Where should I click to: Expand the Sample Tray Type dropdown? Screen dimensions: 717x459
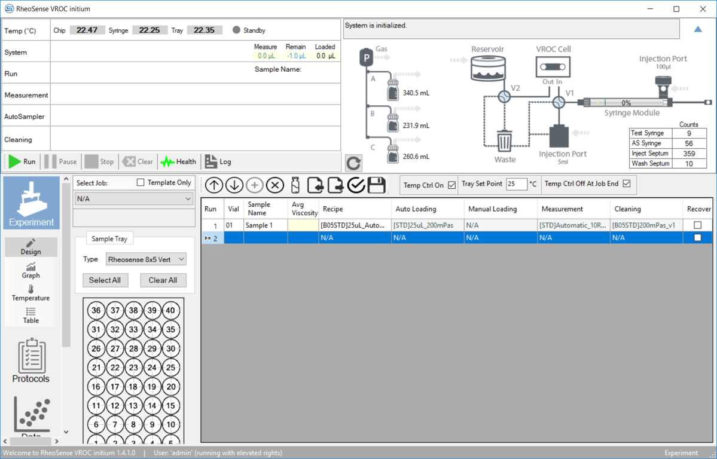coord(146,259)
